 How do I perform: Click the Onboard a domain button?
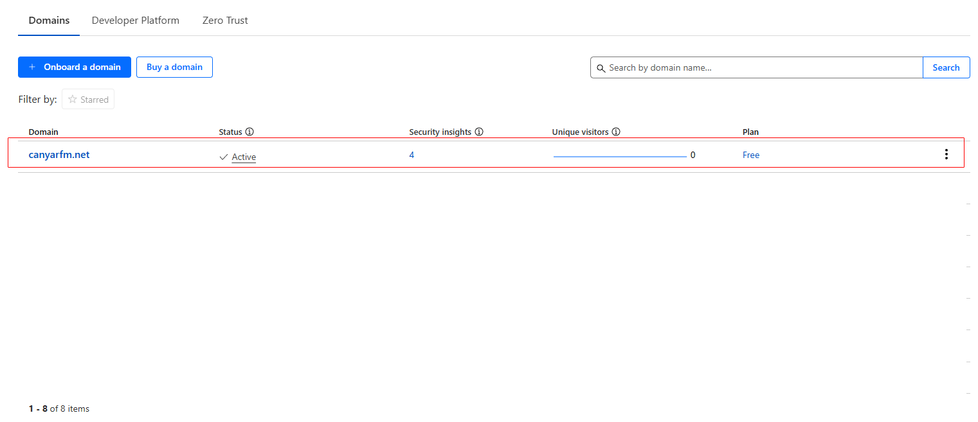(74, 67)
